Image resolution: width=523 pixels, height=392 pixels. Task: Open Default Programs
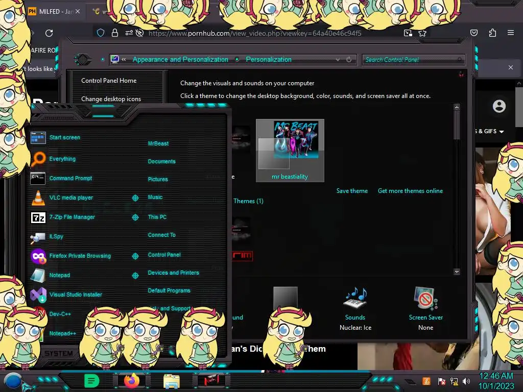point(169,290)
